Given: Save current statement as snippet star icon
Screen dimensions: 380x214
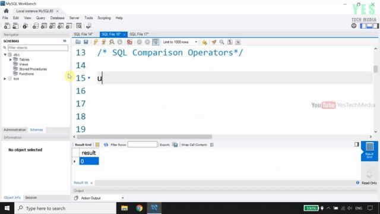Looking at the screenshot, I should (x=204, y=42).
